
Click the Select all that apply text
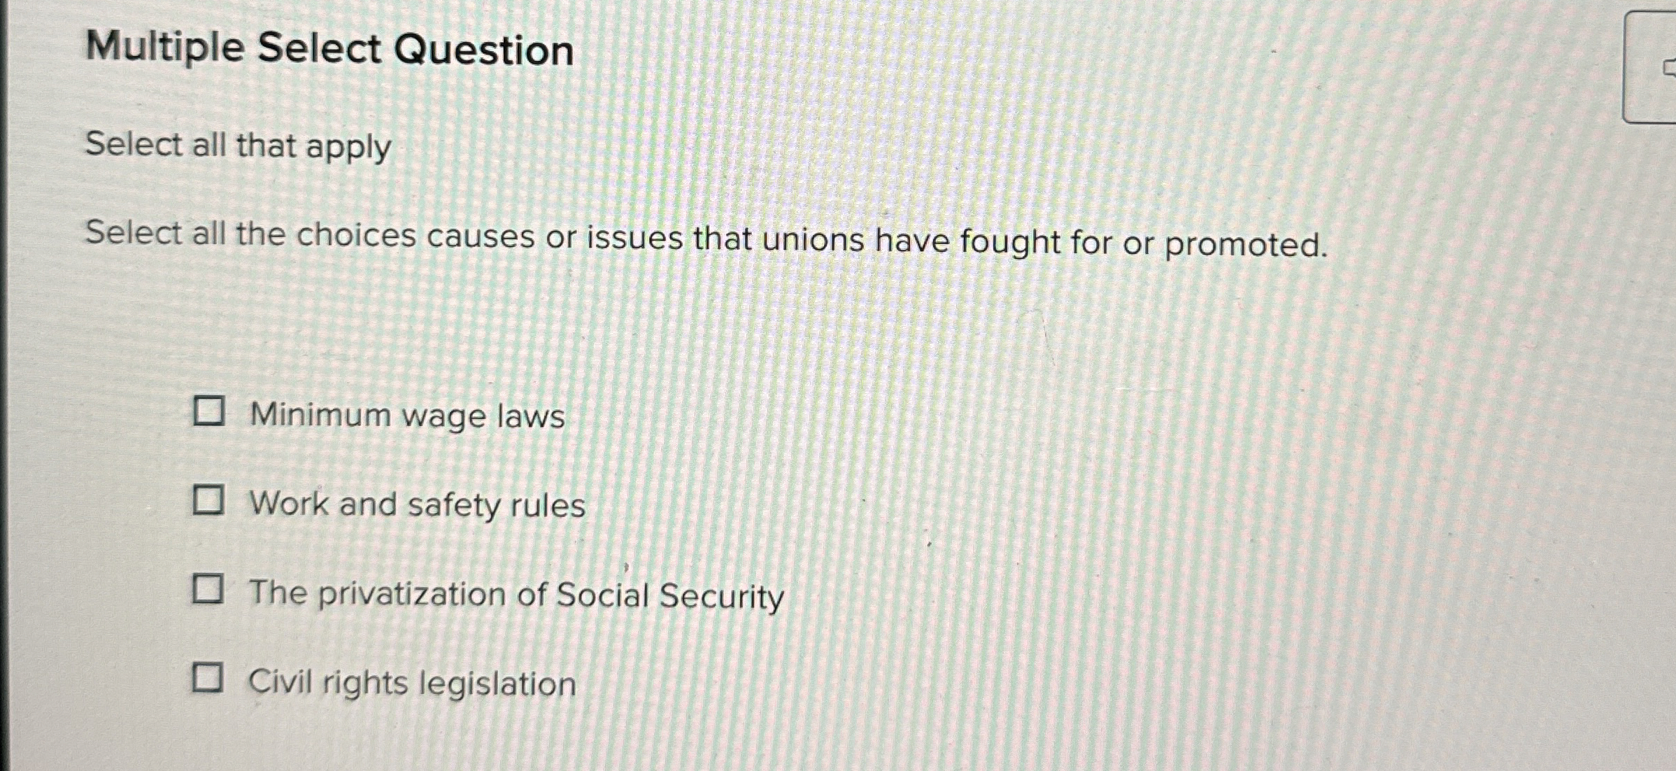(x=236, y=147)
